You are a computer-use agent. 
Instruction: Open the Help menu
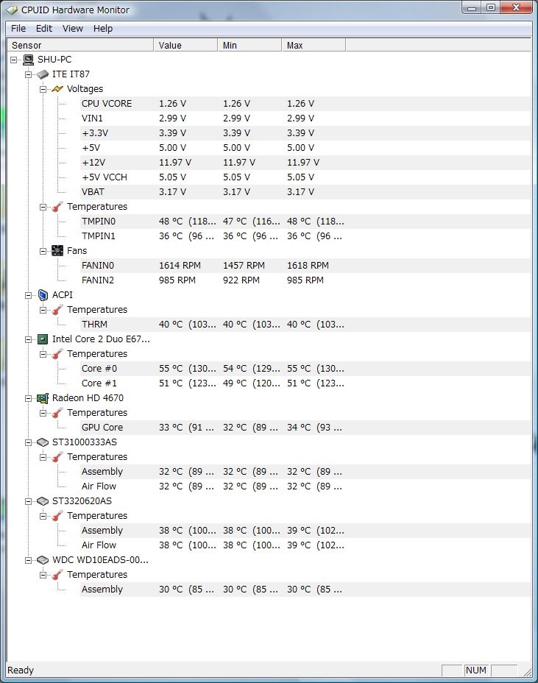coord(103,29)
